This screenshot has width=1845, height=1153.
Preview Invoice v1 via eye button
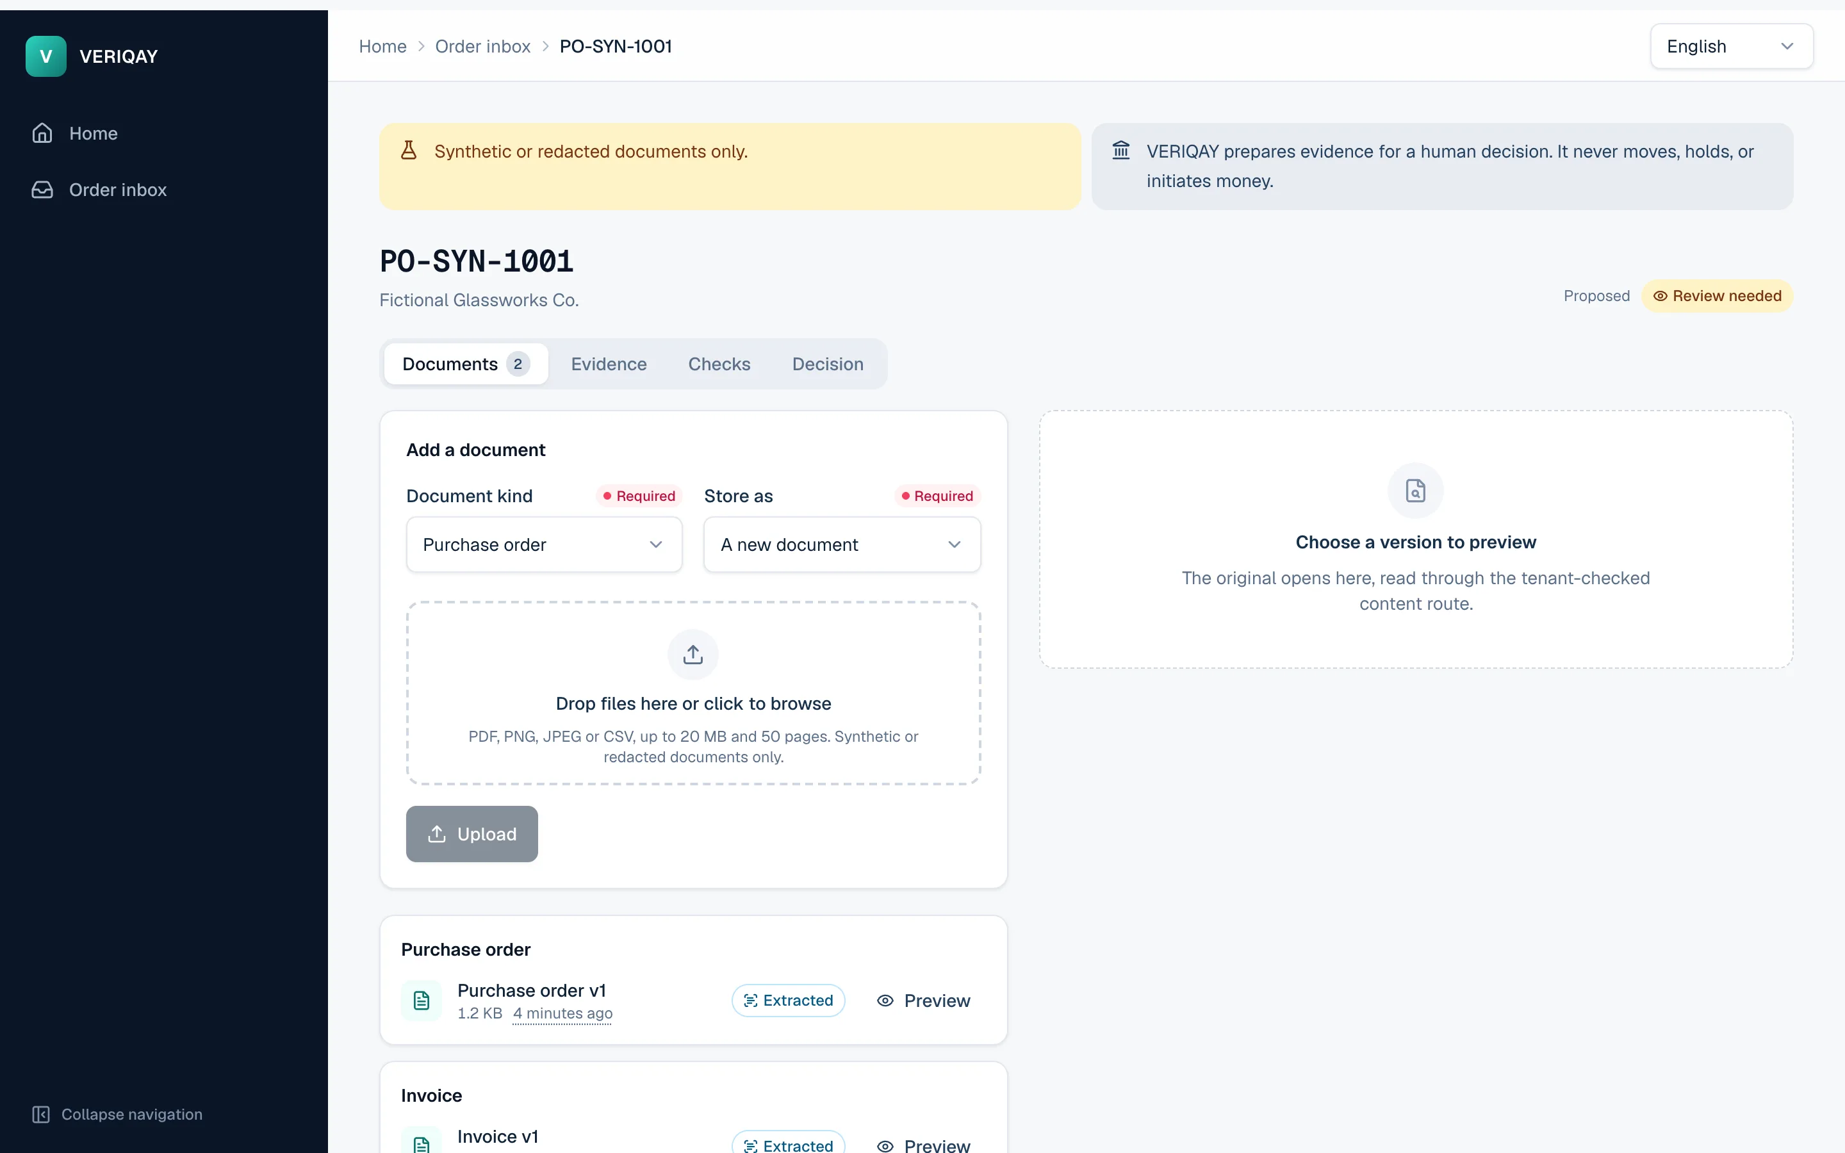point(923,1145)
